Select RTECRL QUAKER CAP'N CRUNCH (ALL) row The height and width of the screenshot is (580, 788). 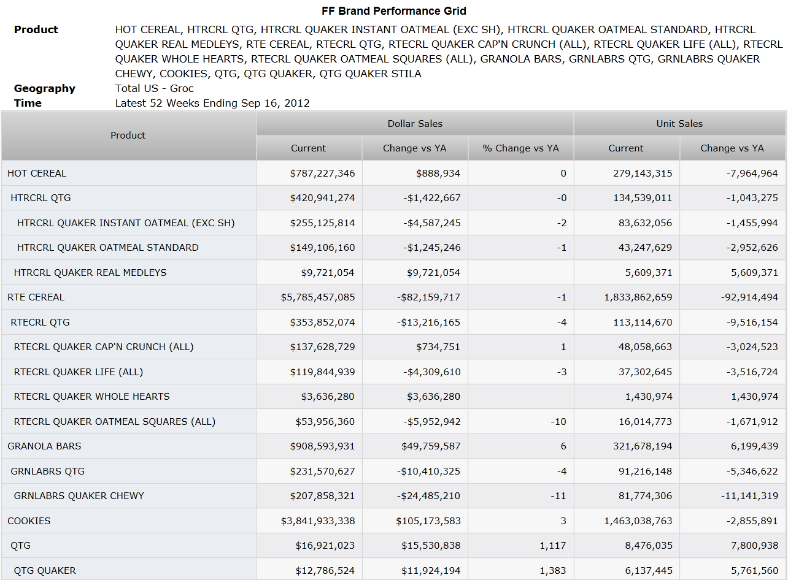pos(128,347)
